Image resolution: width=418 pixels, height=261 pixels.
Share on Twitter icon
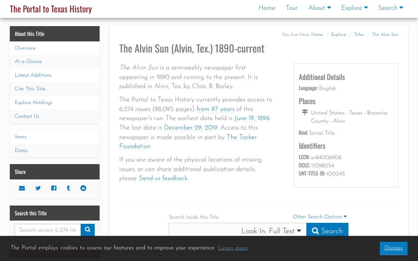coord(38,188)
